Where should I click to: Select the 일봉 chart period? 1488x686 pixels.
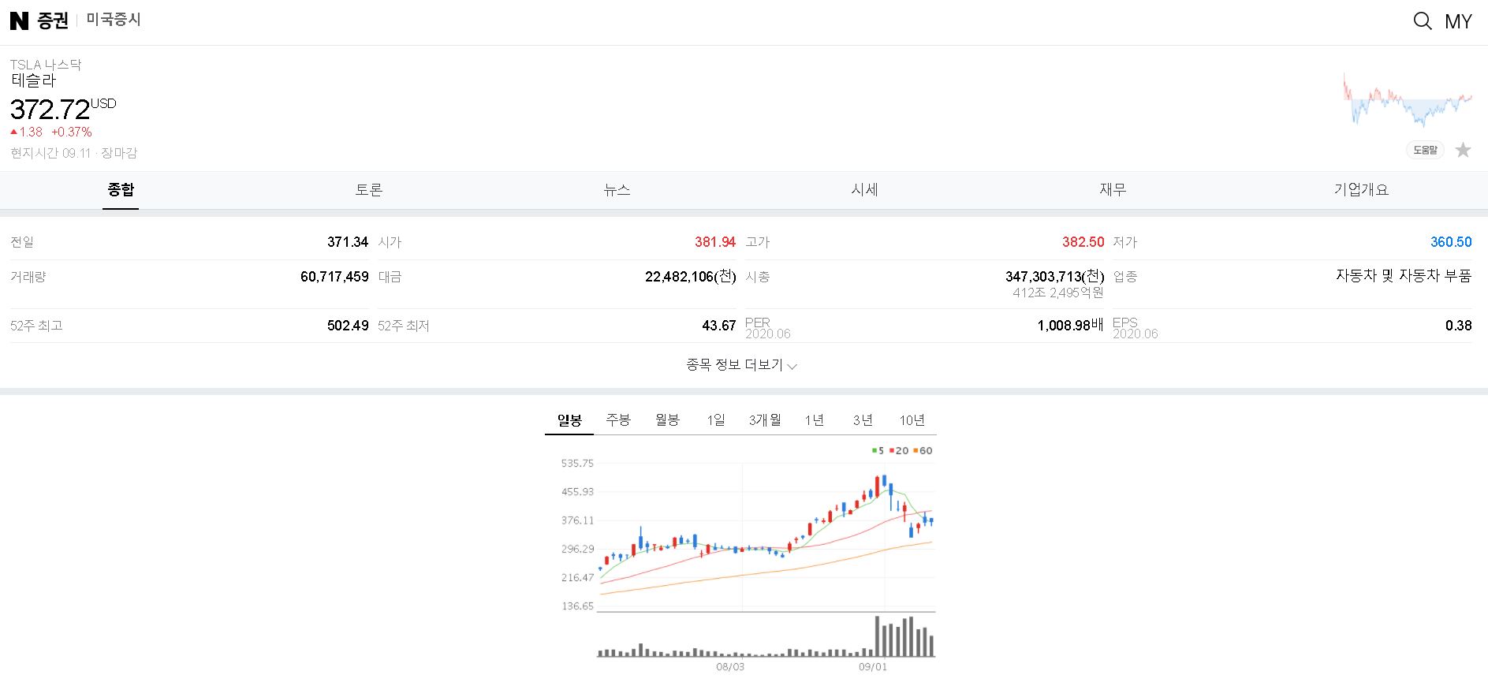click(569, 420)
